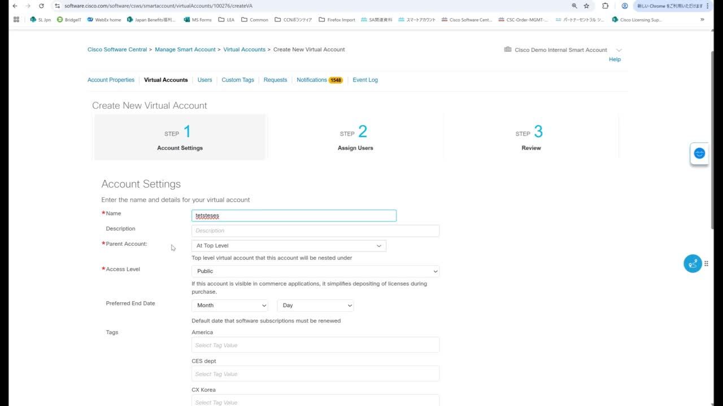The height and width of the screenshot is (406, 723).
Task: Open the Cisco chat assistant bubble
Action: click(x=699, y=153)
